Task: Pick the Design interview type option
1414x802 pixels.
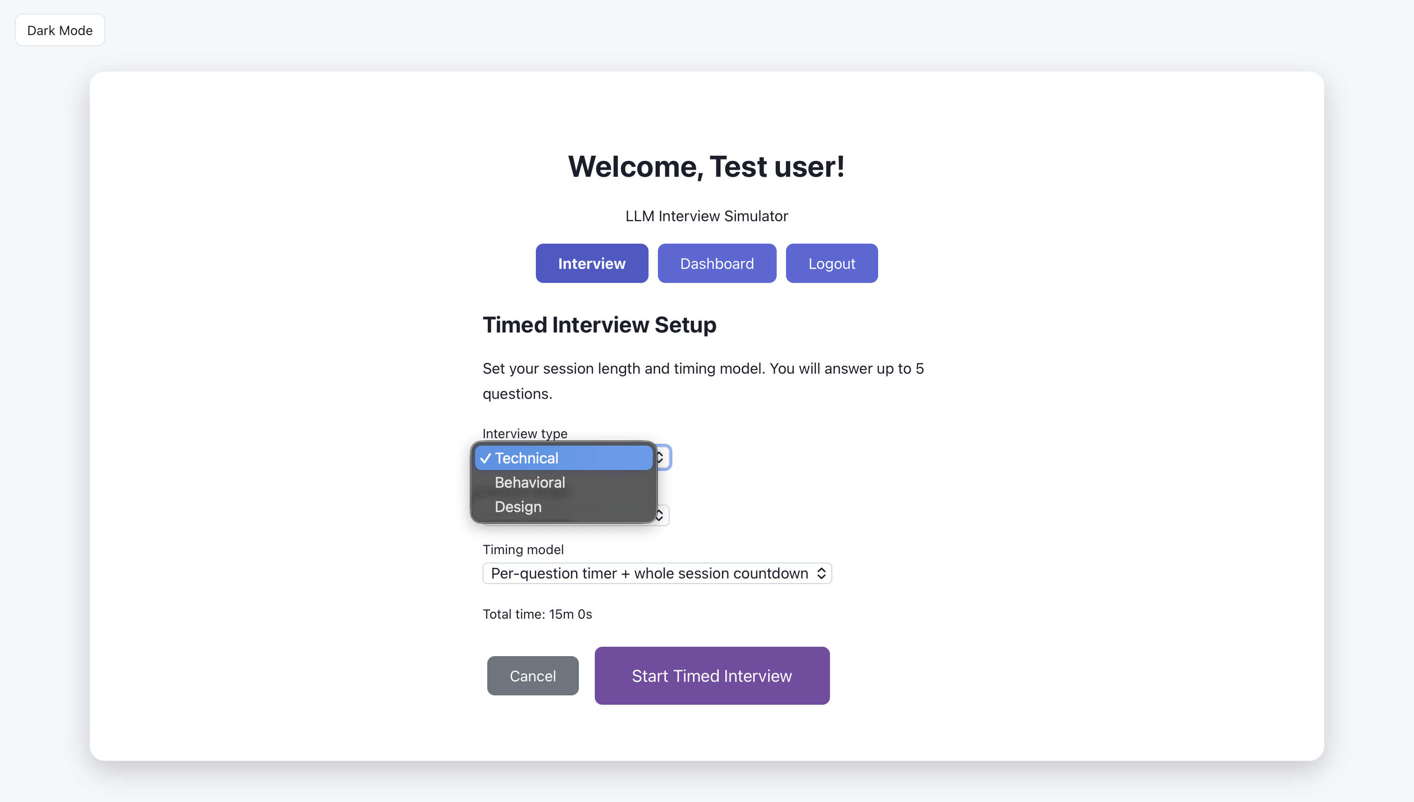Action: pyautogui.click(x=518, y=507)
